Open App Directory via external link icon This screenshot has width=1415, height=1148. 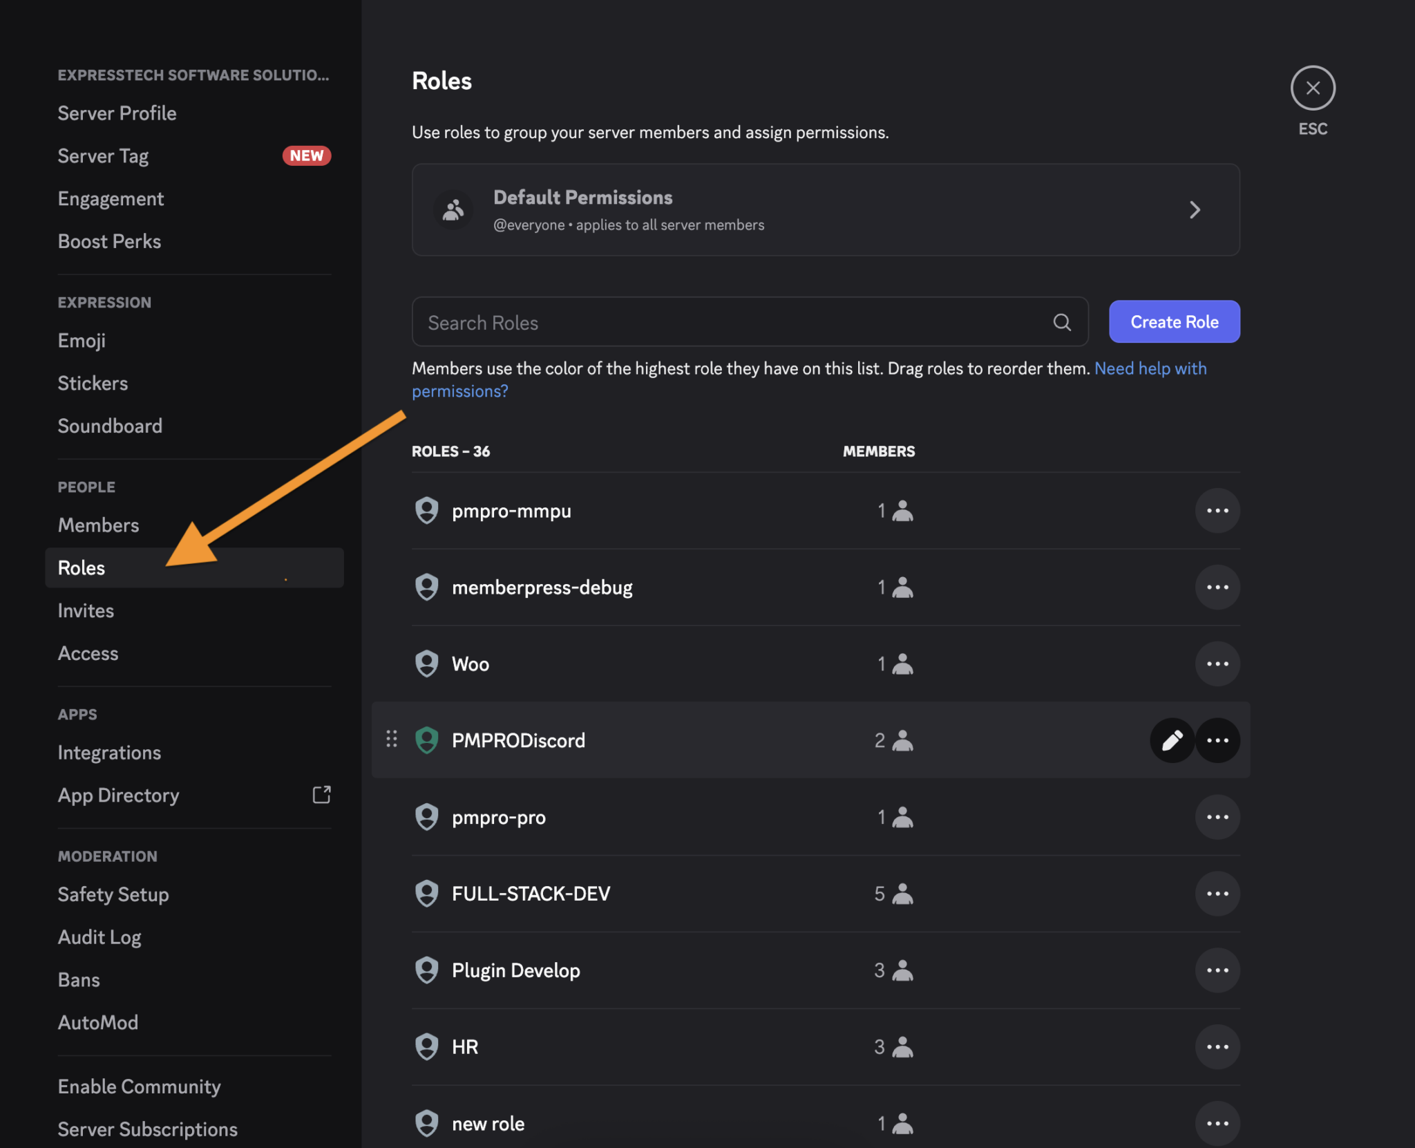[322, 795]
